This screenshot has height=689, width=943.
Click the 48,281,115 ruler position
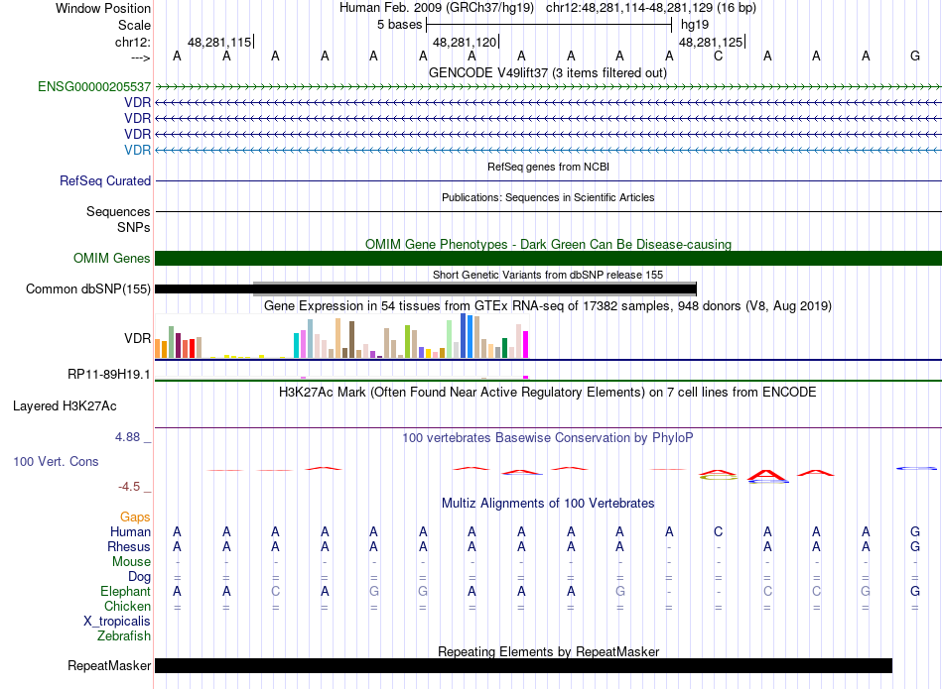coord(219,42)
